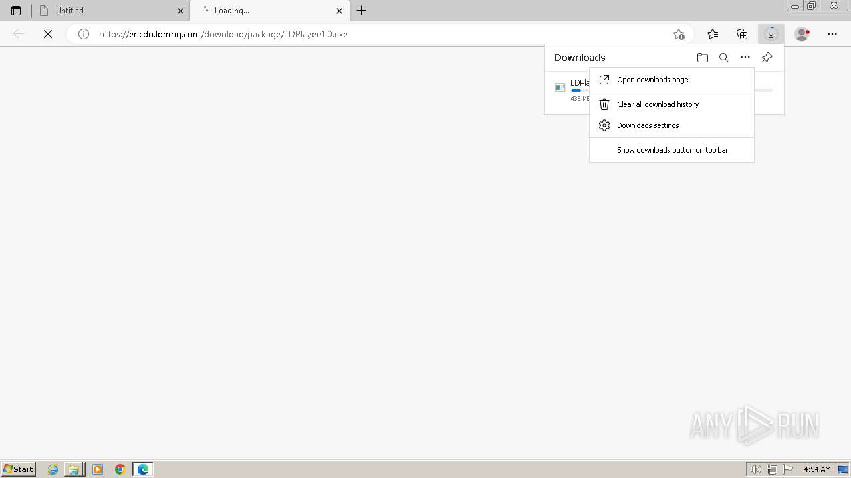
Task: Show desktop via tray monitor icon
Action: point(843,469)
